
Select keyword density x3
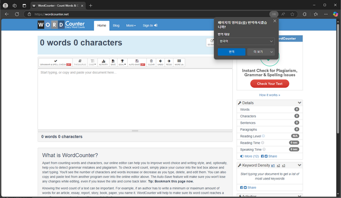point(284,165)
